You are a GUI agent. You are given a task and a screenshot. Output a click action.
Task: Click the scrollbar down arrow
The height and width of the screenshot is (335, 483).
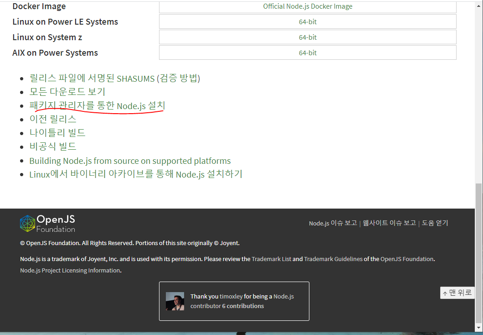click(479, 328)
